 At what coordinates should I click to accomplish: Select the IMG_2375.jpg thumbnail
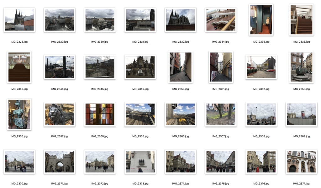[221, 162]
